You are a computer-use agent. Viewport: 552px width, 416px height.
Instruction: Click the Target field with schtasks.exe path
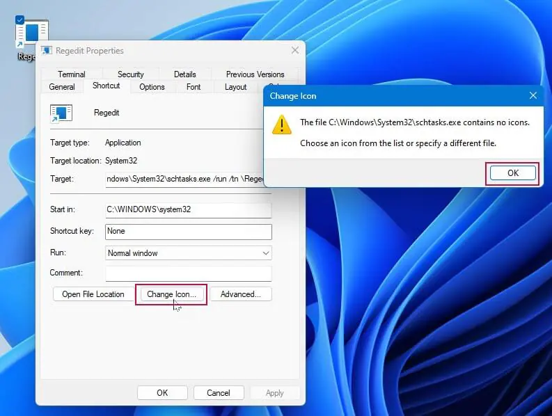pyautogui.click(x=185, y=179)
